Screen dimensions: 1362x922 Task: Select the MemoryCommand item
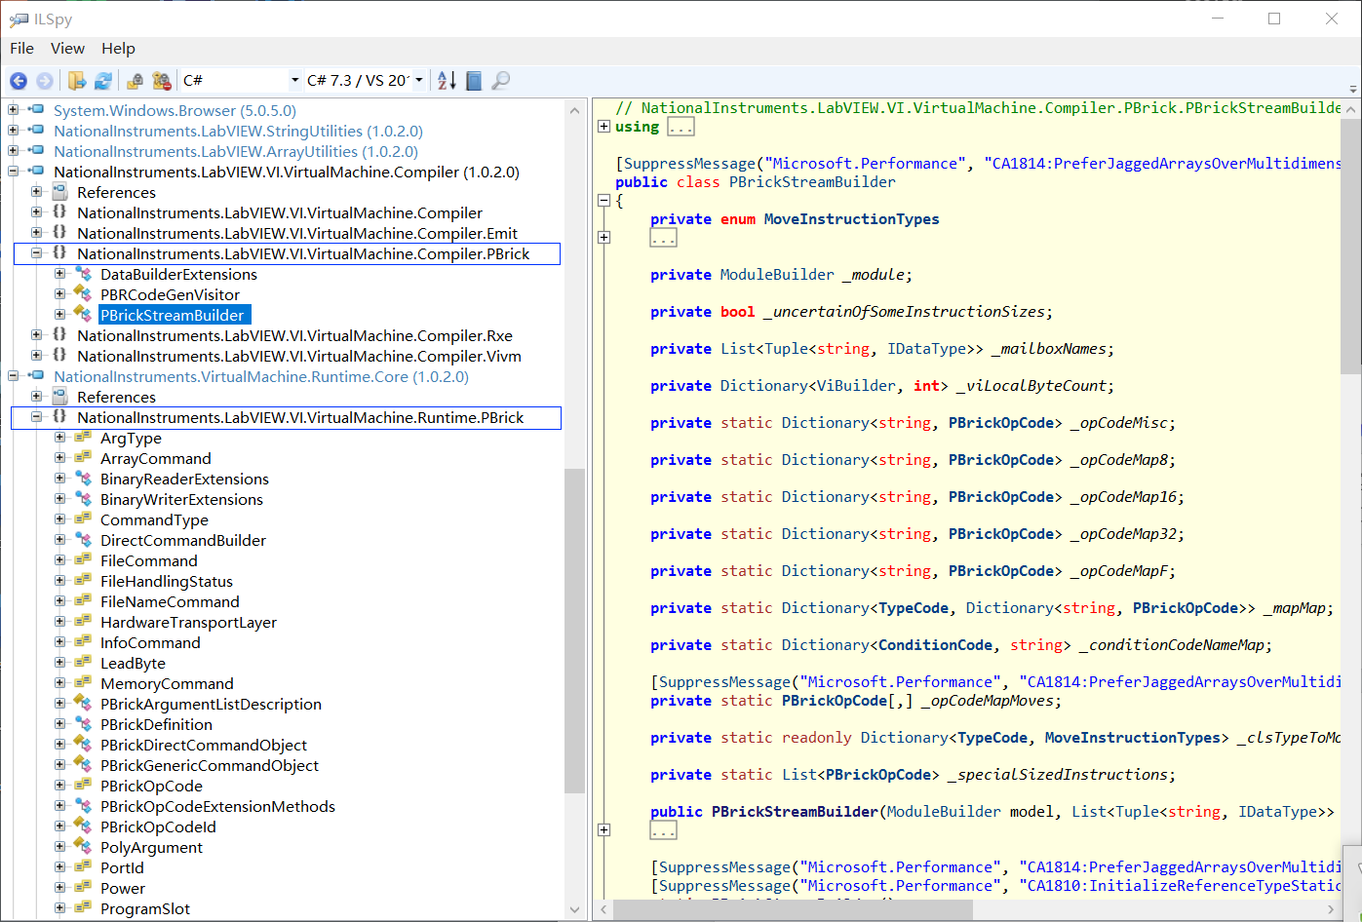click(x=167, y=683)
